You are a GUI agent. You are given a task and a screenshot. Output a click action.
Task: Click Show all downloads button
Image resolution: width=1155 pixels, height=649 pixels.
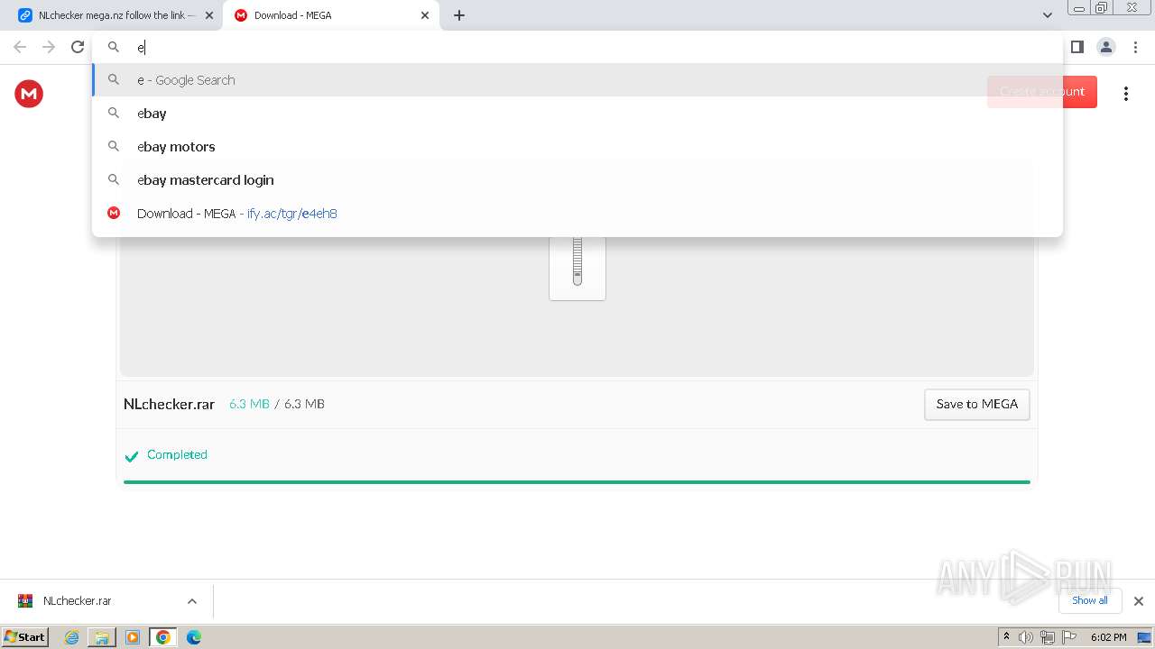coord(1089,600)
